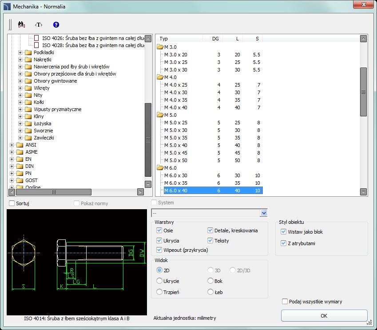
Task: Uncheck Wstaw jako blok
Action: click(283, 232)
